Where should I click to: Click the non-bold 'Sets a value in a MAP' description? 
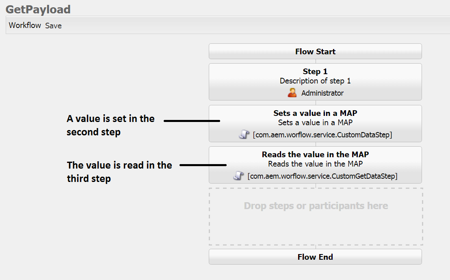tap(315, 122)
